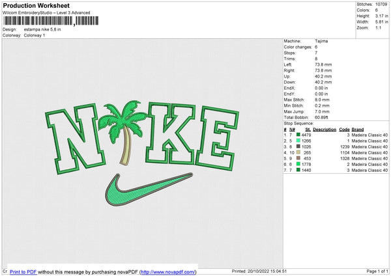Click the Zoom value 1:1
Viewport: 391px width, 276px height.
(x=378, y=27)
